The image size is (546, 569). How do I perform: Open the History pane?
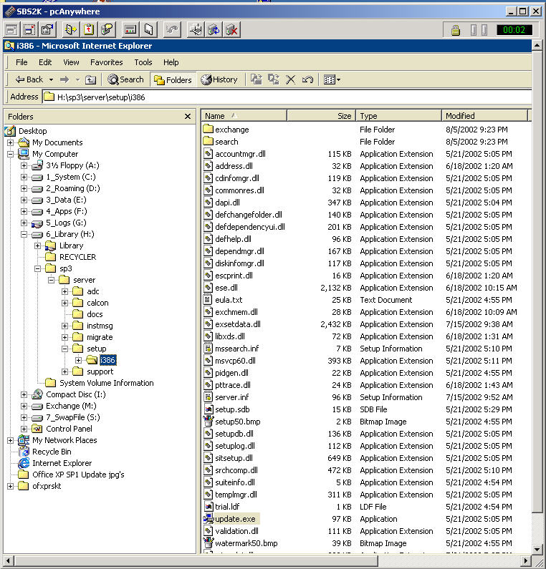click(219, 79)
